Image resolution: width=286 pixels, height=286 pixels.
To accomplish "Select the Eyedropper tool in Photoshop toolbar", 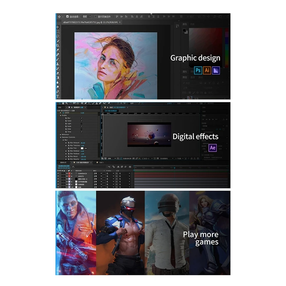I will click(58, 50).
